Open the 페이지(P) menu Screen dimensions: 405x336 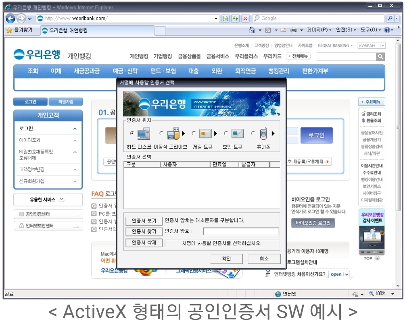(319, 30)
